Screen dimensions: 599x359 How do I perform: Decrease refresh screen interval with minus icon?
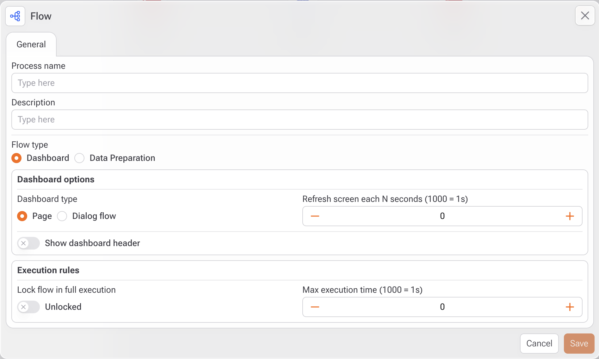pyautogui.click(x=315, y=216)
